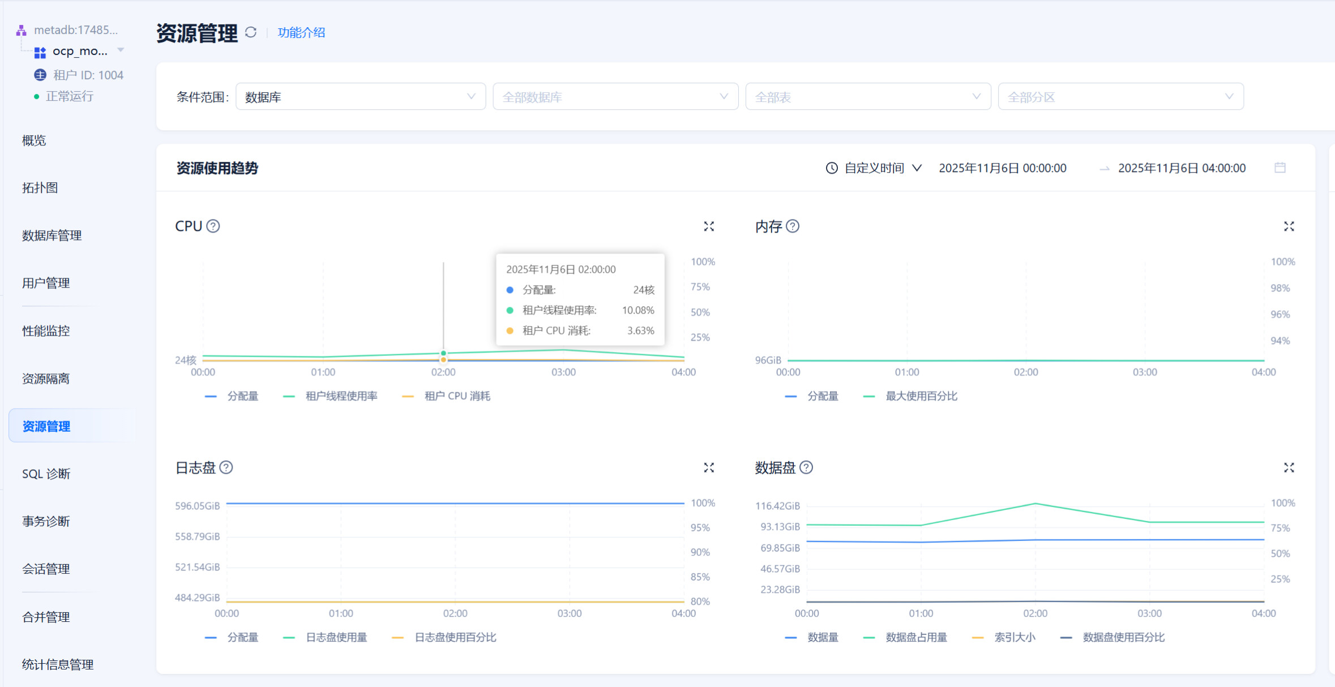
Task: Click the refresh icon beside 资源管理 title
Action: click(251, 33)
